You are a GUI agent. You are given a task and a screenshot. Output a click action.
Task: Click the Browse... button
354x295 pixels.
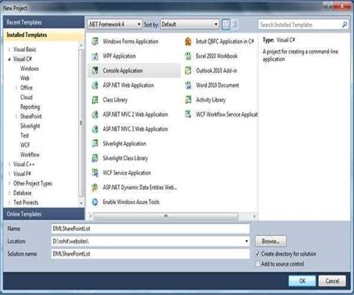point(271,241)
